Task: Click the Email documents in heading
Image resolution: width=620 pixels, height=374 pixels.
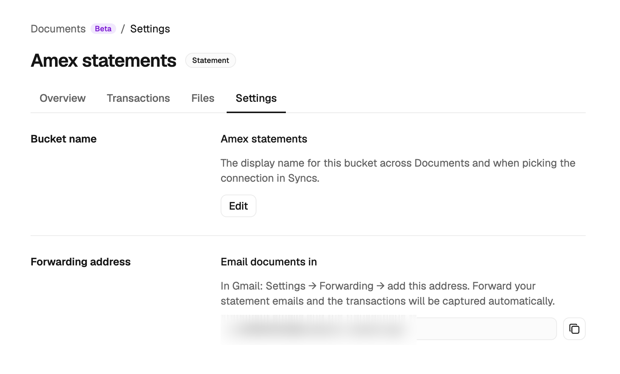Action: coord(269,262)
